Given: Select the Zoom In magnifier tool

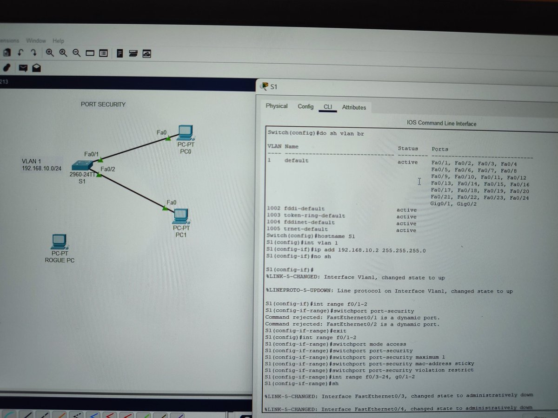Looking at the screenshot, I should [x=50, y=52].
